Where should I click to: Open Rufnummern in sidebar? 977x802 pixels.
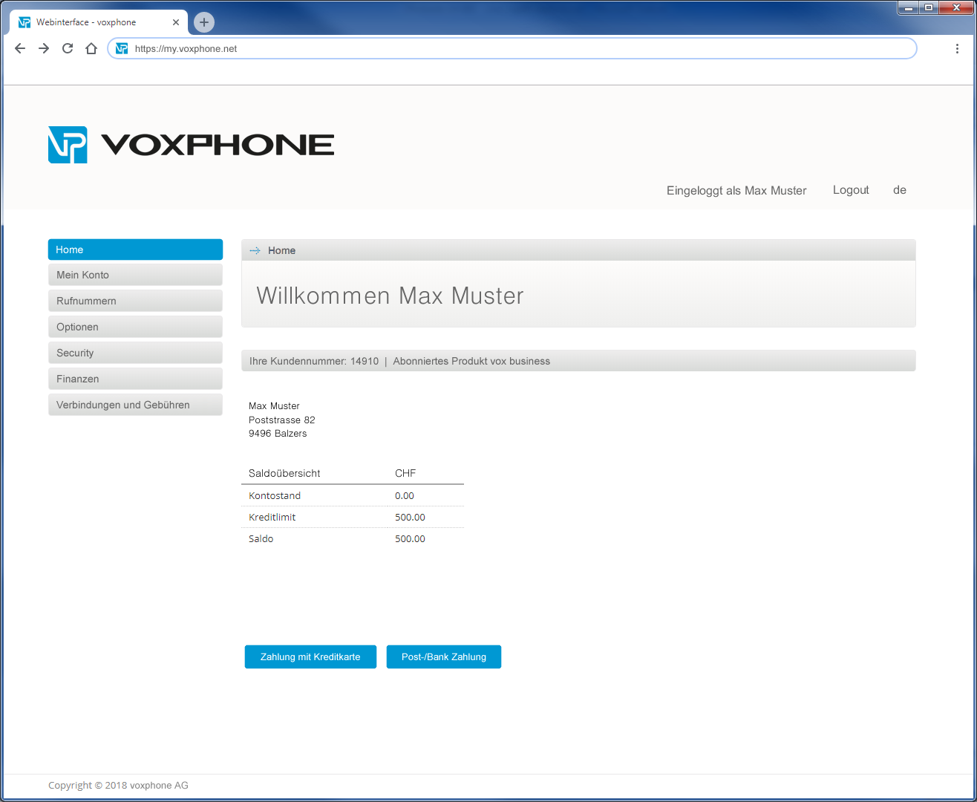[135, 301]
